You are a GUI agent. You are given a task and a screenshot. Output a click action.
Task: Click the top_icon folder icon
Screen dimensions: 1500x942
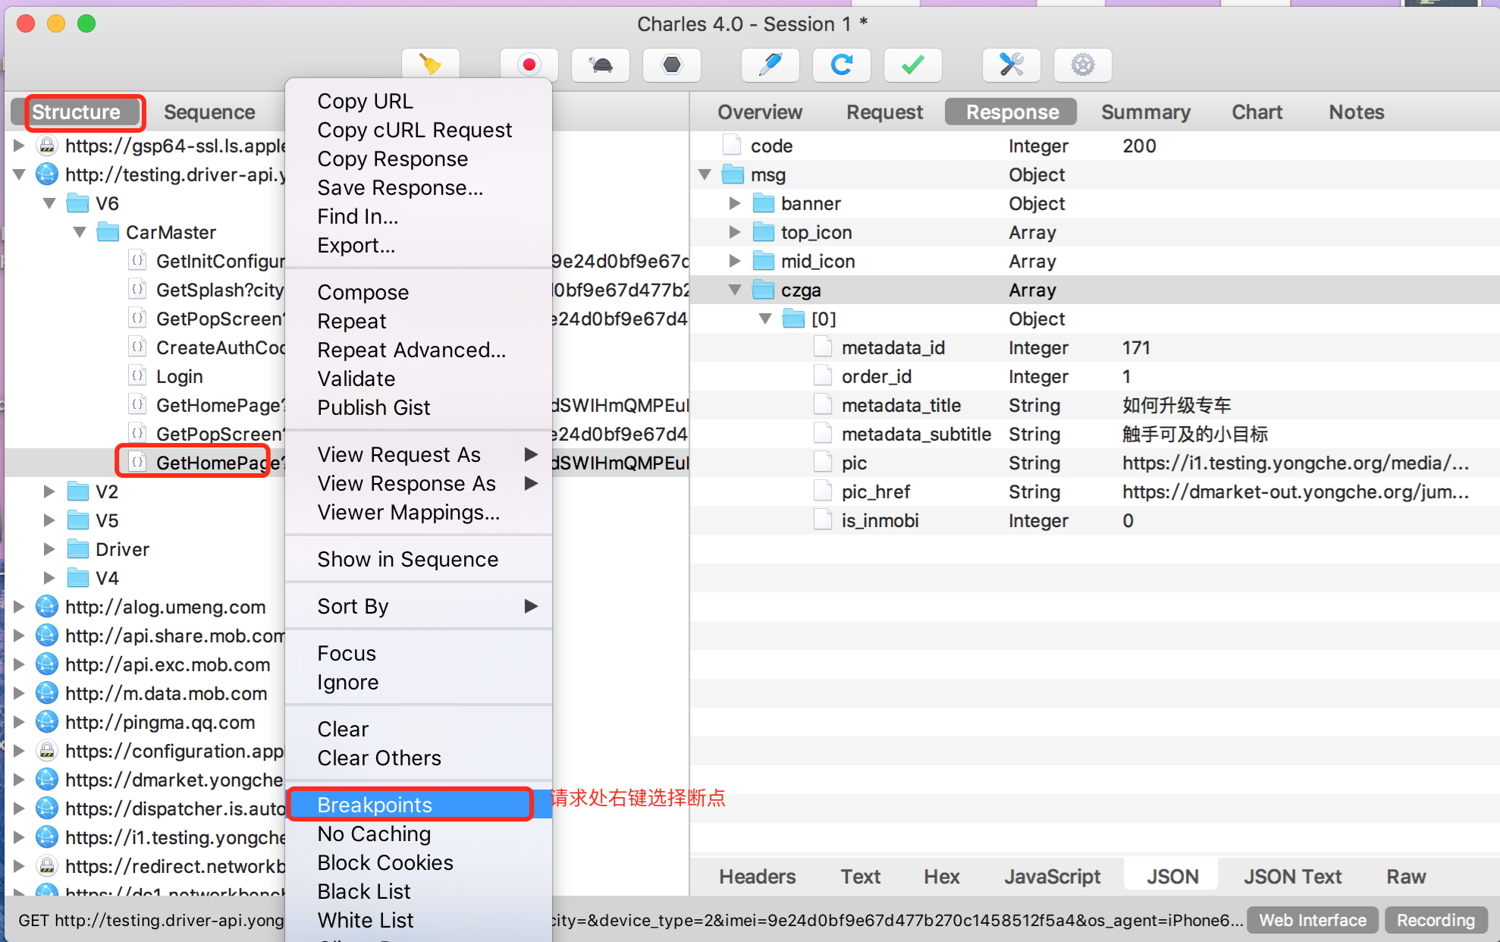point(763,232)
